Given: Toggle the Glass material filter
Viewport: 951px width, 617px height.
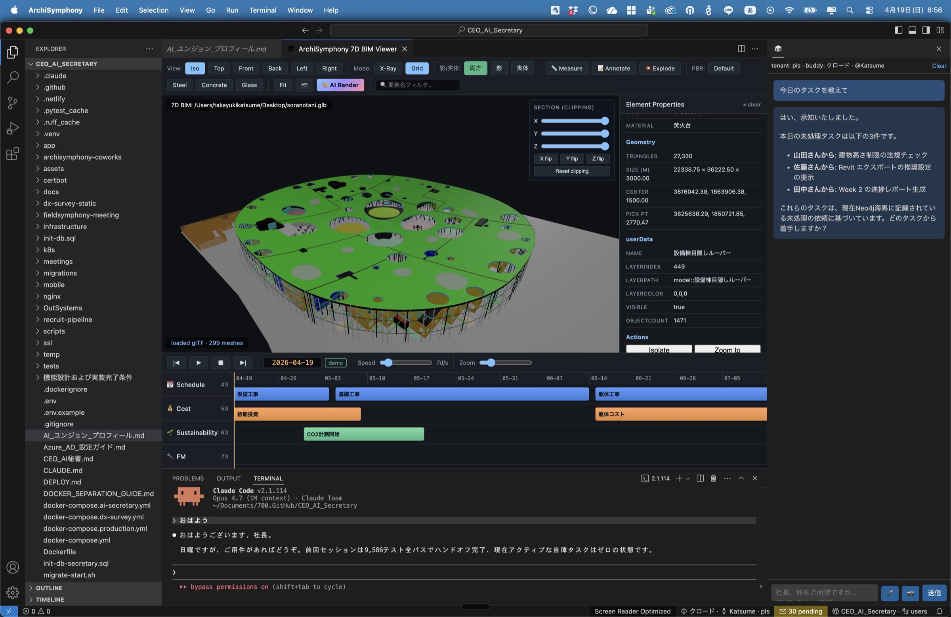Looking at the screenshot, I should [x=249, y=85].
